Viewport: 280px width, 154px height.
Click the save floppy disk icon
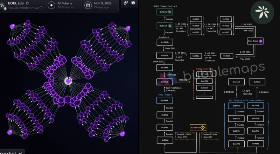(x=133, y=3)
